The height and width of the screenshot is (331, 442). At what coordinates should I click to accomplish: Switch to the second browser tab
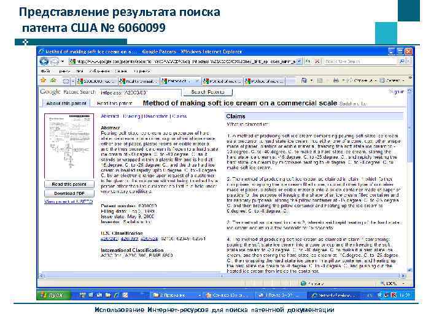tap(139, 81)
